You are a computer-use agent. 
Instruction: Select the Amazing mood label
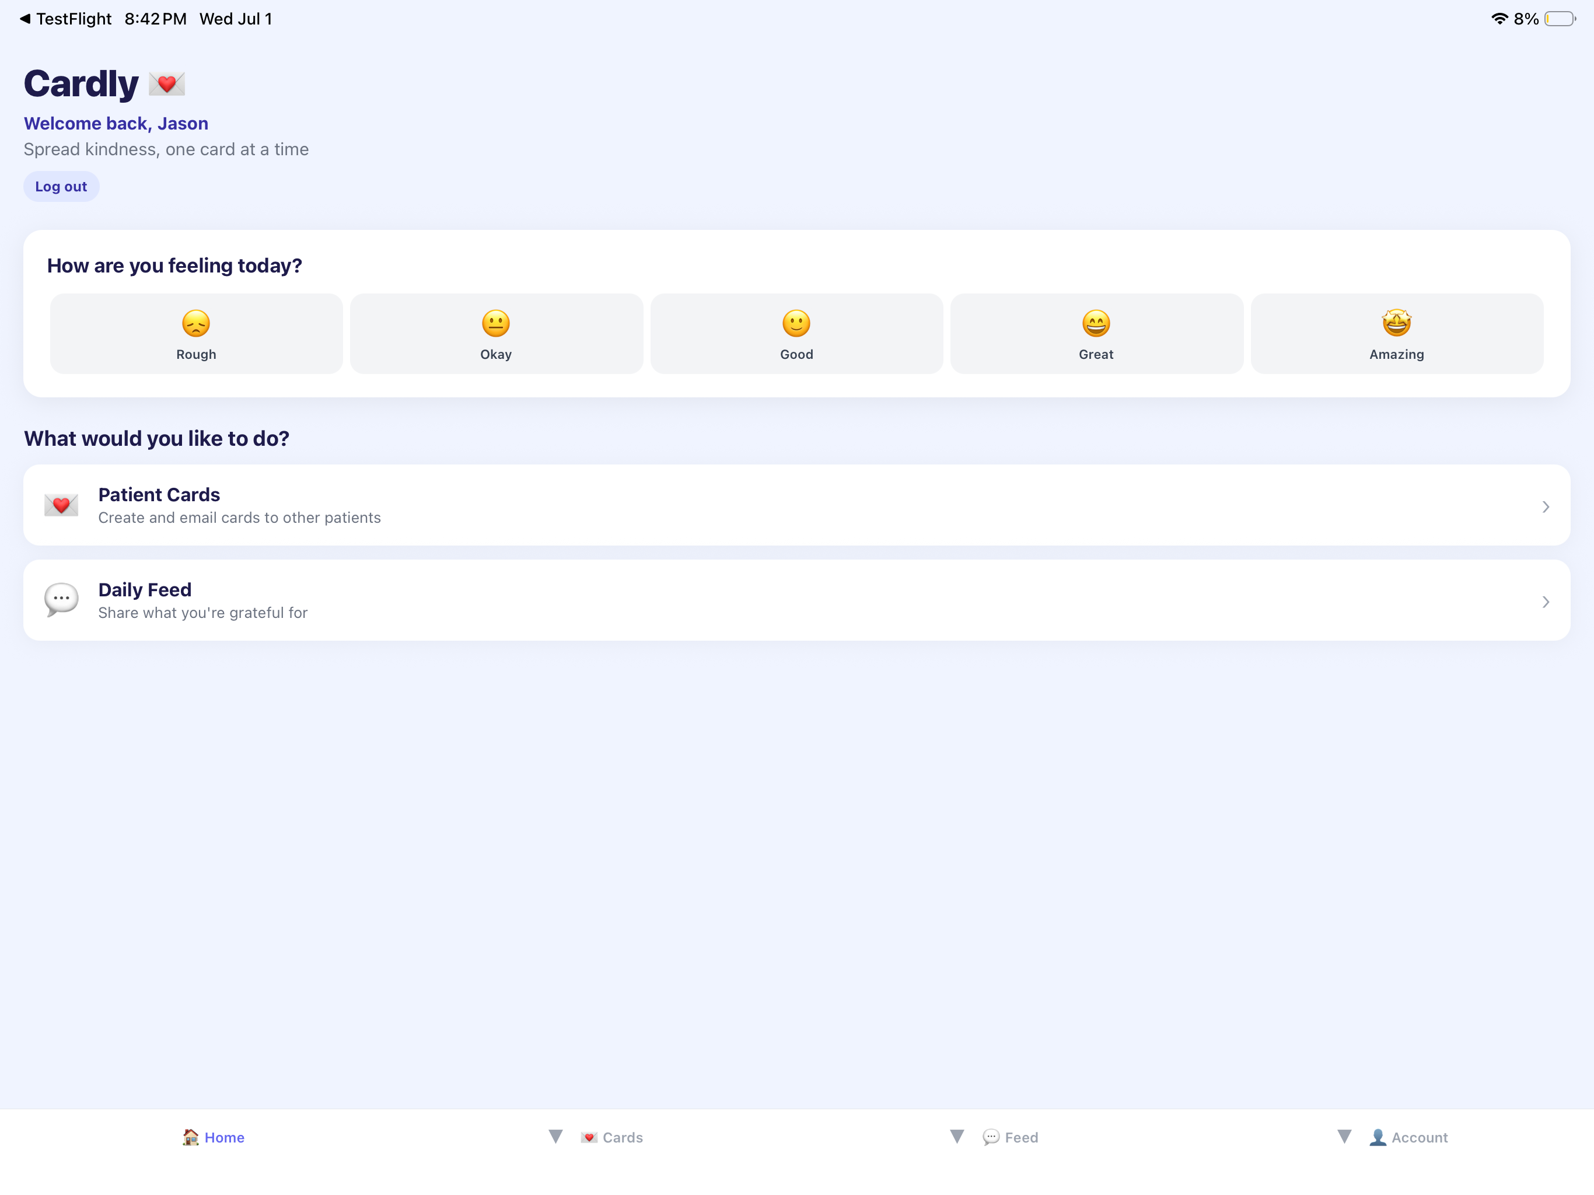point(1397,355)
